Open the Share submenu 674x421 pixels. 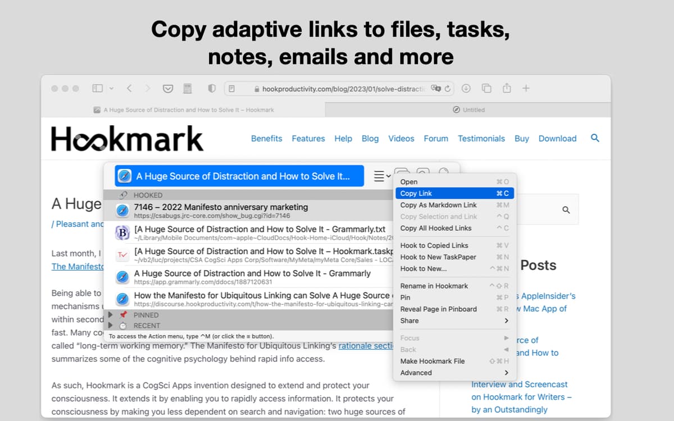coord(454,321)
